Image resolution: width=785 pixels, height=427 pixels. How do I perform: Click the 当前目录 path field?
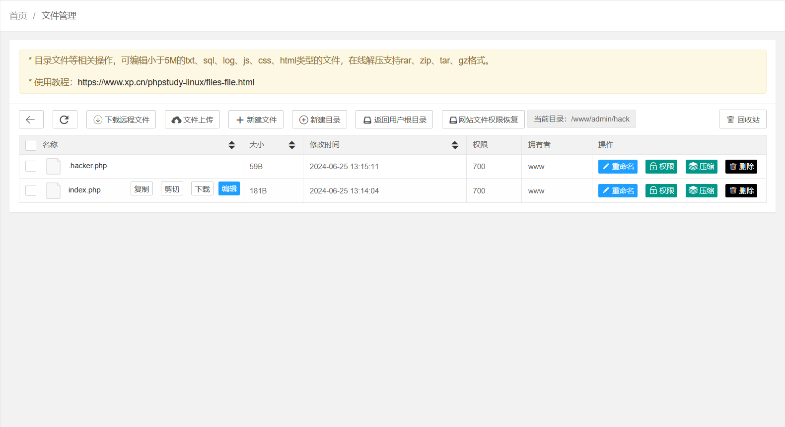[581, 119]
